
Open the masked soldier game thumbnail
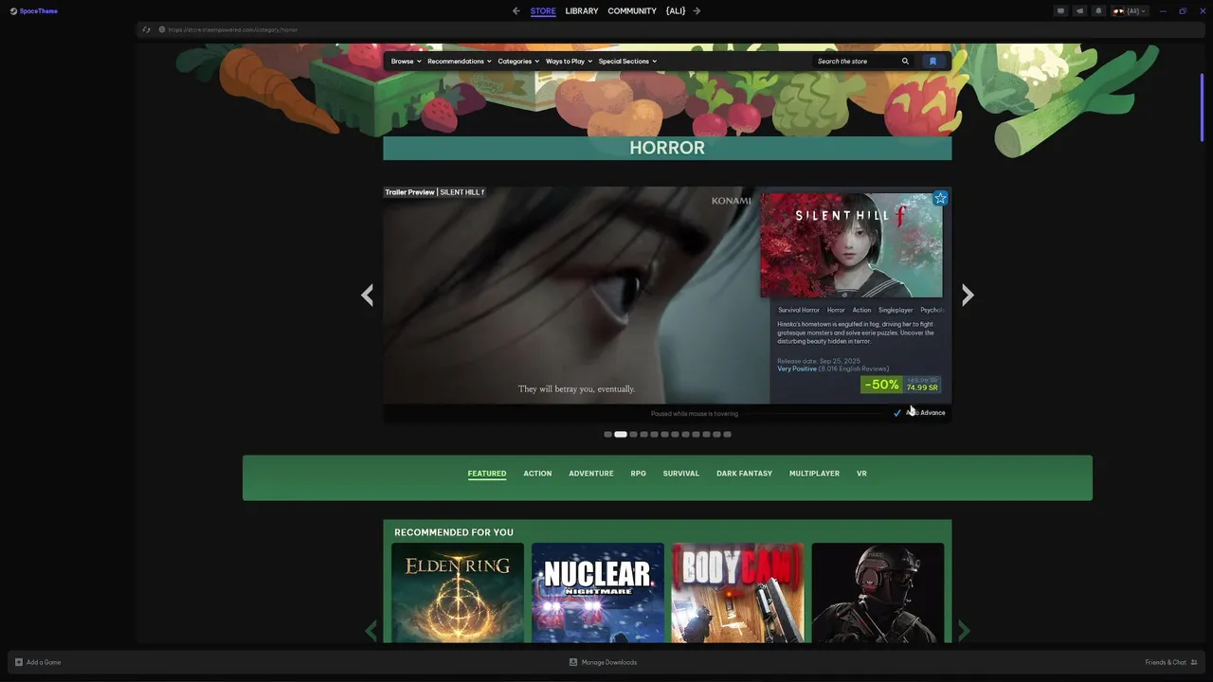[x=878, y=593]
